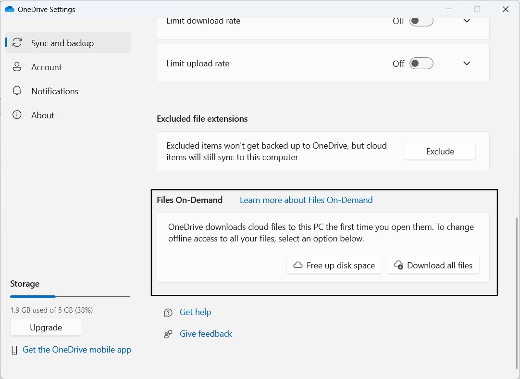Screen dimensions: 520x379
Task: Open Get the OneDrive mobile app link
Action: pos(77,350)
